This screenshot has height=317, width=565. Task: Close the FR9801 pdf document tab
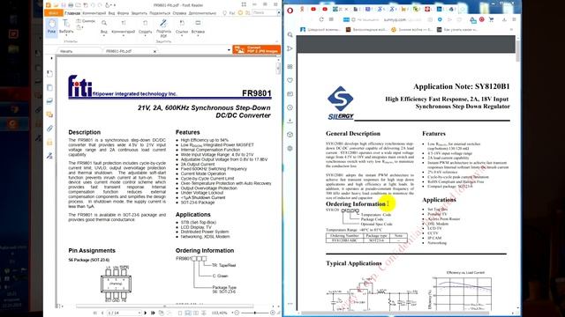pyautogui.click(x=154, y=51)
